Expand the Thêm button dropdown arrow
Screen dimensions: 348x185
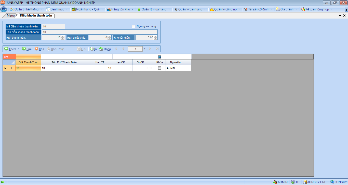pyautogui.click(x=18, y=49)
